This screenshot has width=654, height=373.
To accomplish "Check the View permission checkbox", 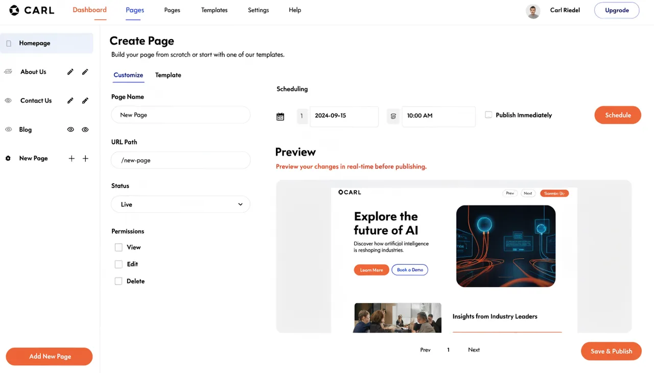I will point(119,247).
